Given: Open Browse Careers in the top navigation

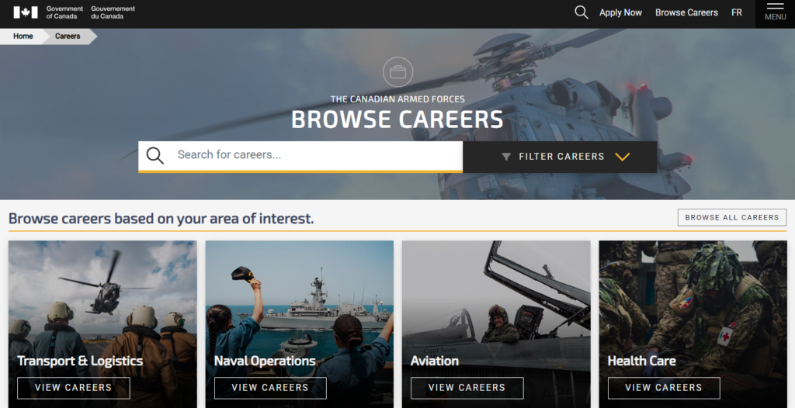Looking at the screenshot, I should (x=686, y=12).
